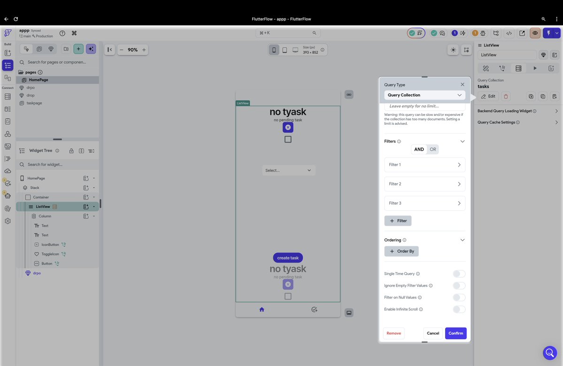Collapse the Filters section
The width and height of the screenshot is (563, 366).
tap(462, 141)
